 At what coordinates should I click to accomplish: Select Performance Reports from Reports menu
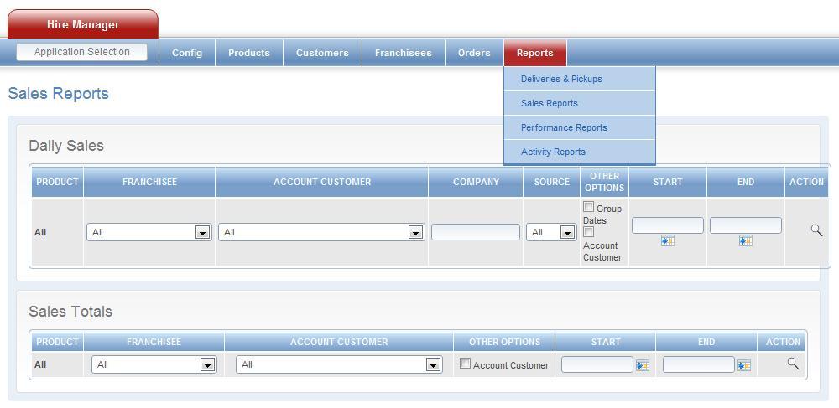point(564,127)
